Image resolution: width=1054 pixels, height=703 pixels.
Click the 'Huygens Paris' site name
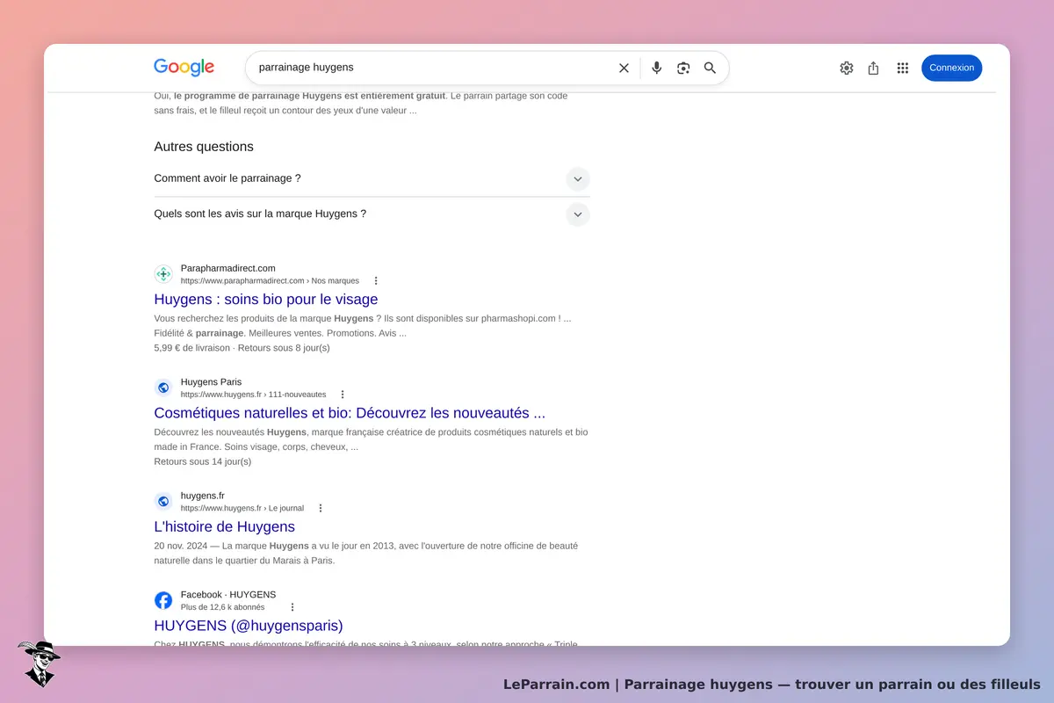coord(211,382)
